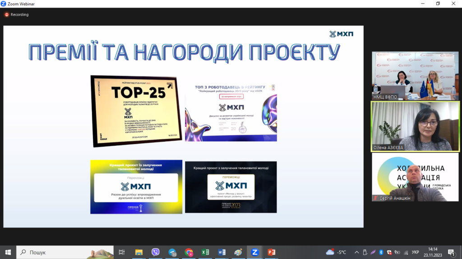The height and width of the screenshot is (259, 462).
Task: Click the Bluetooth icon in the system tray
Action: [381, 252]
